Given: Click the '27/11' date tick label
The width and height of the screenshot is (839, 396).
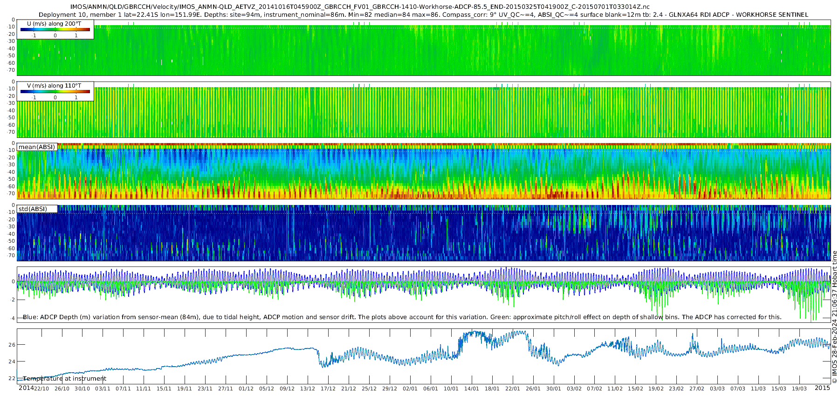Looking at the screenshot, I should [x=226, y=389].
